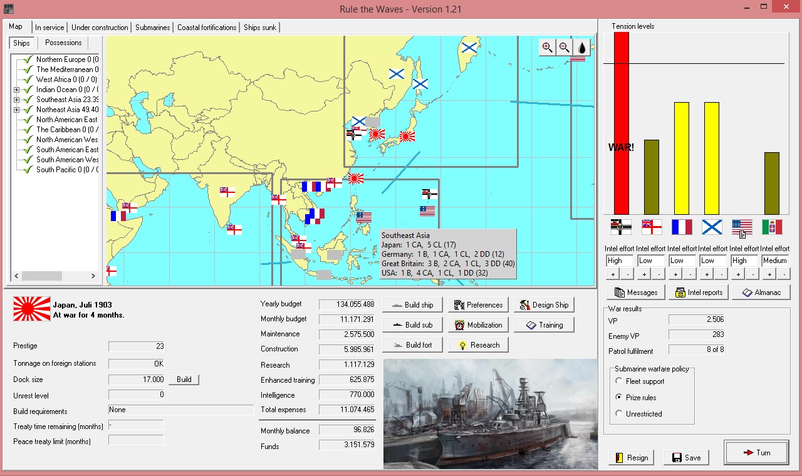The width and height of the screenshot is (802, 476).
Task: Expand the Southeast Asia tree node
Action: coord(16,100)
